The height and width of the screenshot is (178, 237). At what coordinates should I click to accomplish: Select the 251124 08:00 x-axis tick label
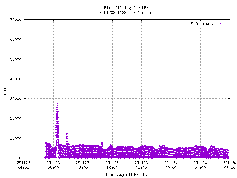(229, 165)
